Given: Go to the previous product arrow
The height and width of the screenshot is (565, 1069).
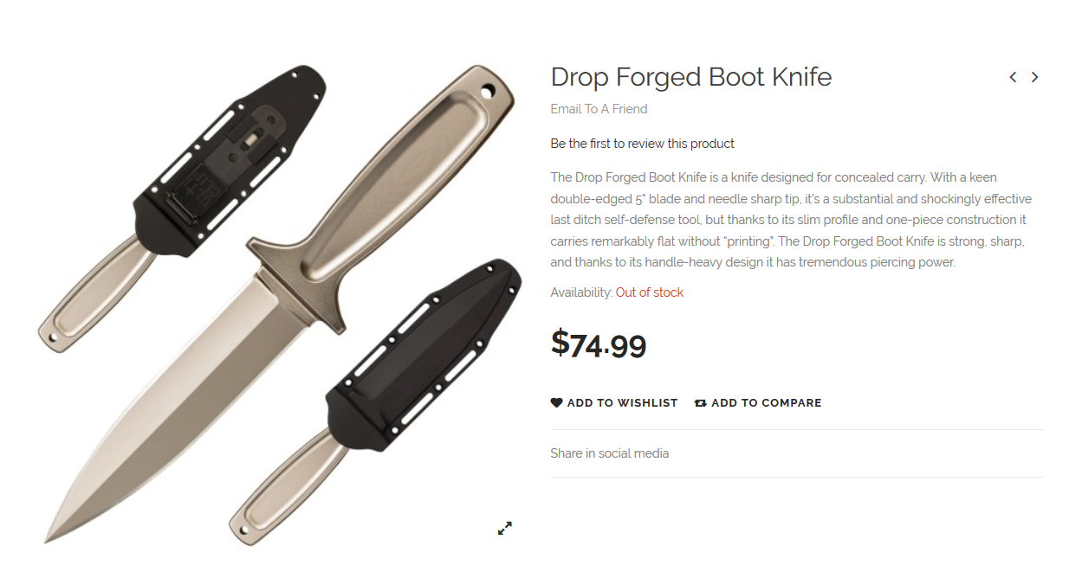Looking at the screenshot, I should pos(1013,77).
